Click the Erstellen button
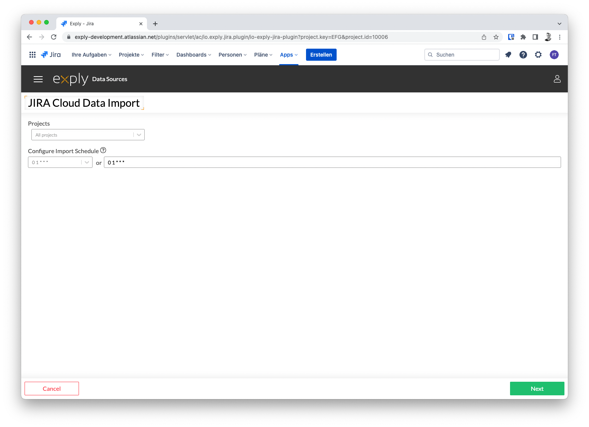589x427 pixels. click(321, 55)
